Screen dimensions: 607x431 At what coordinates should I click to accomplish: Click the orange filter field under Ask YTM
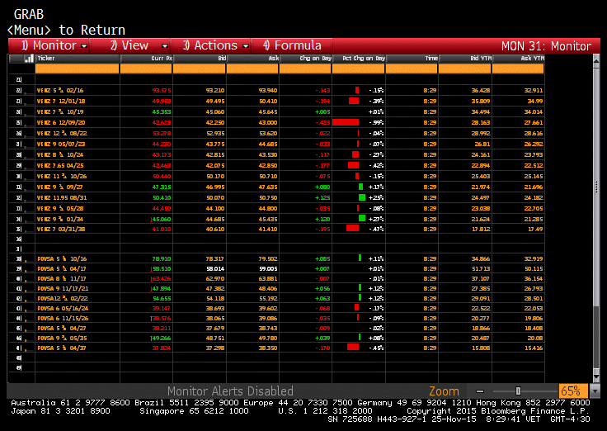(519, 69)
